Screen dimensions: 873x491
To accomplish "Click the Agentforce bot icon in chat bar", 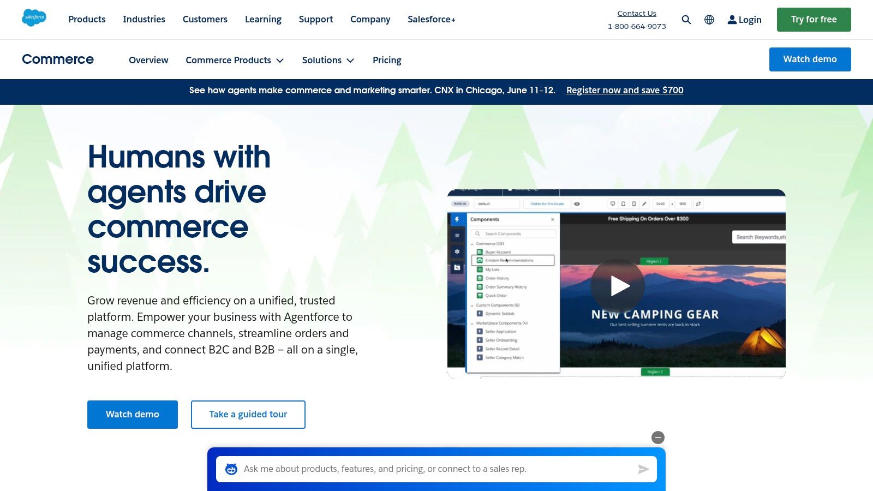I will (231, 469).
